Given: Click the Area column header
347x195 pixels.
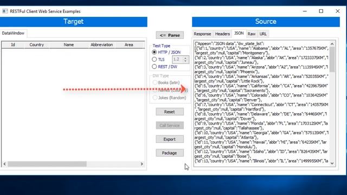Looking at the screenshot, I should (x=129, y=44).
